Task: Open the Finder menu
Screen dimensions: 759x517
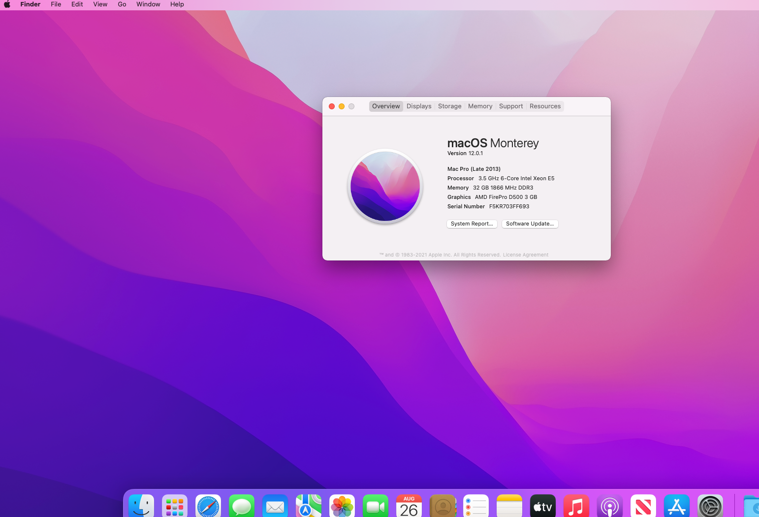Action: 31,4
